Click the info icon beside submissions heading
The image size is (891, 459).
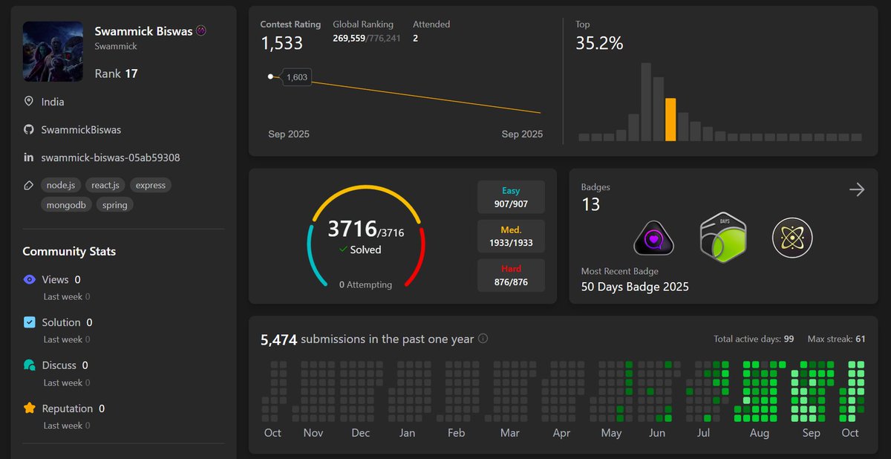pyautogui.click(x=483, y=339)
